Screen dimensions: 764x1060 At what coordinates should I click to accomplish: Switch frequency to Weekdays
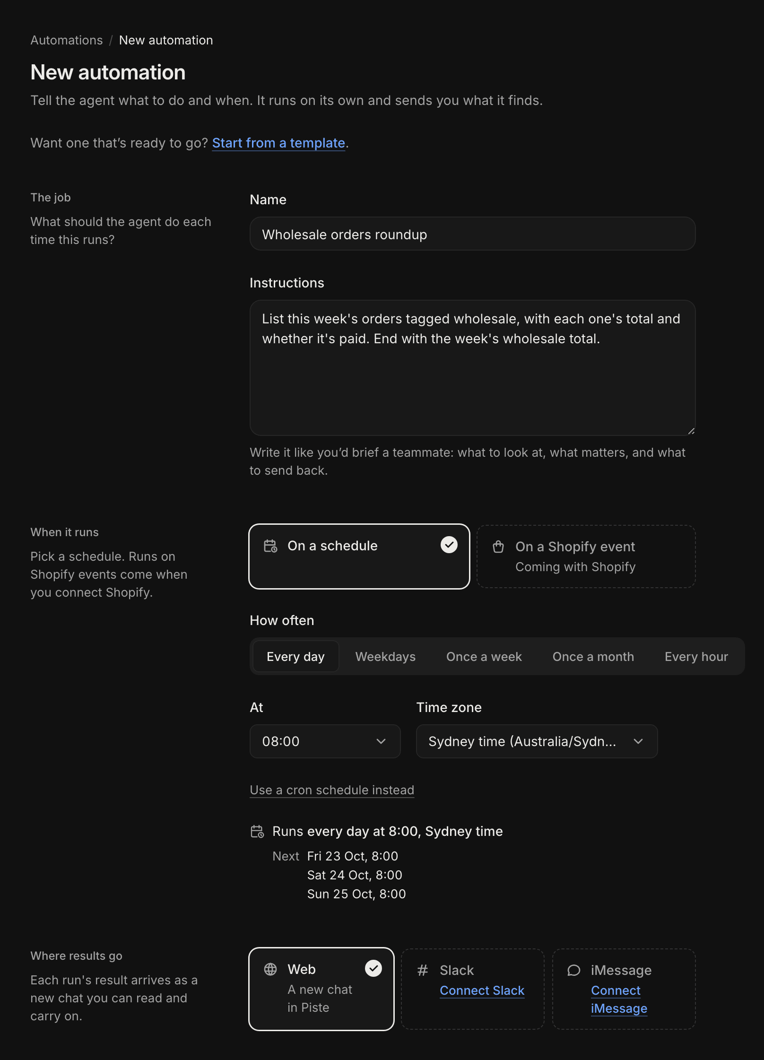pos(386,656)
